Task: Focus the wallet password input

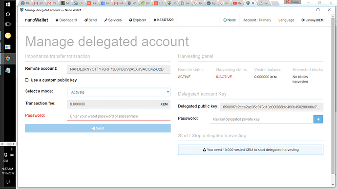Action: pyautogui.click(x=119, y=116)
